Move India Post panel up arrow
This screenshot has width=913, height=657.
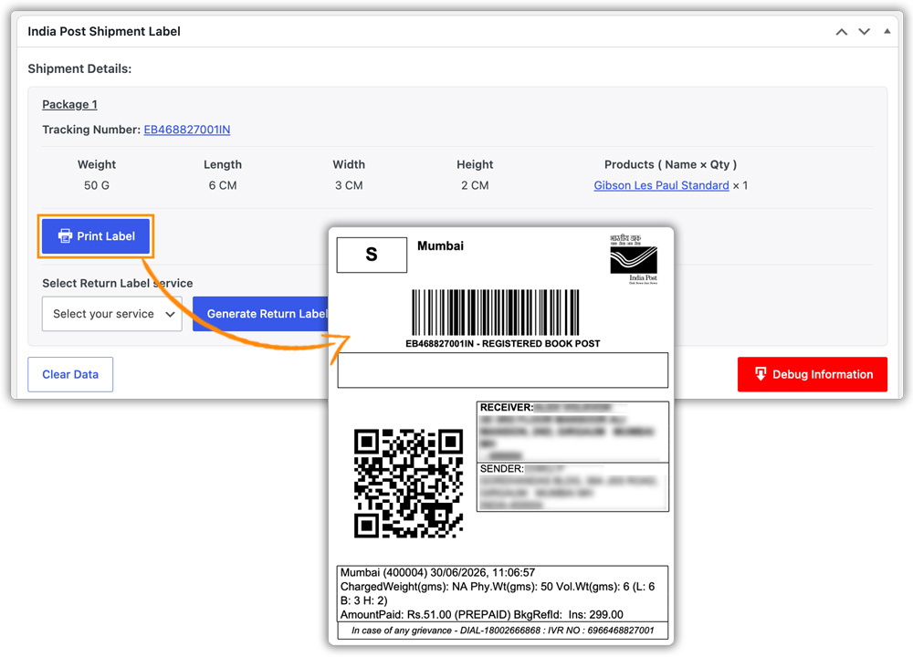842,31
